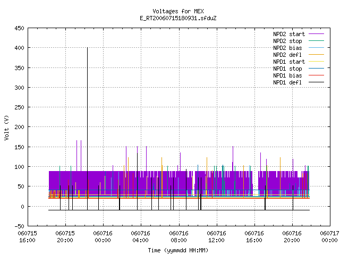Click the 250 y-axis tick label
Screen dimensions: 340x255
pos(19,107)
